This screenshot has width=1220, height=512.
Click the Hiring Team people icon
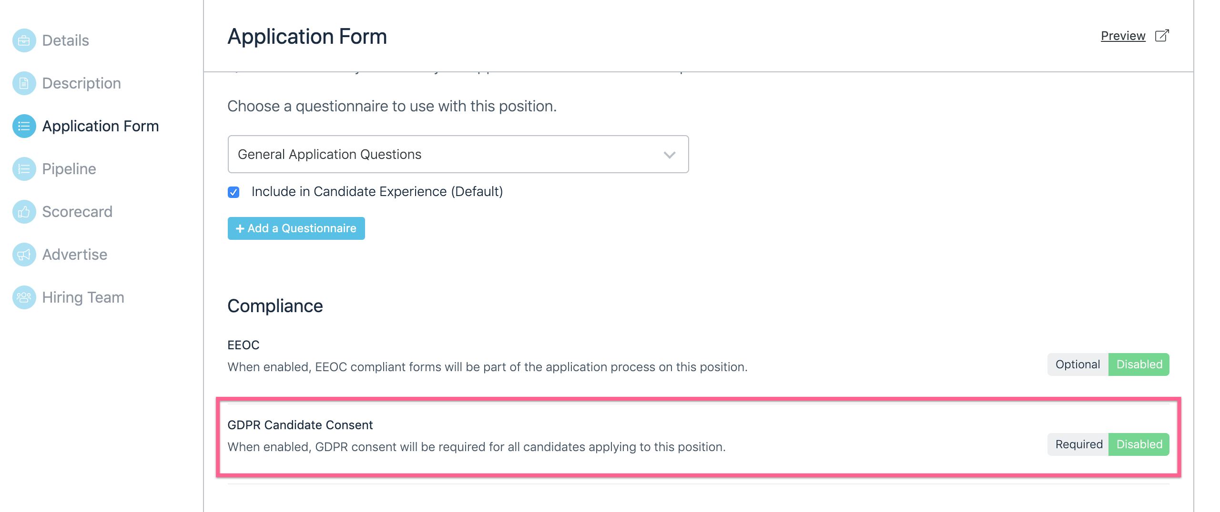click(24, 297)
